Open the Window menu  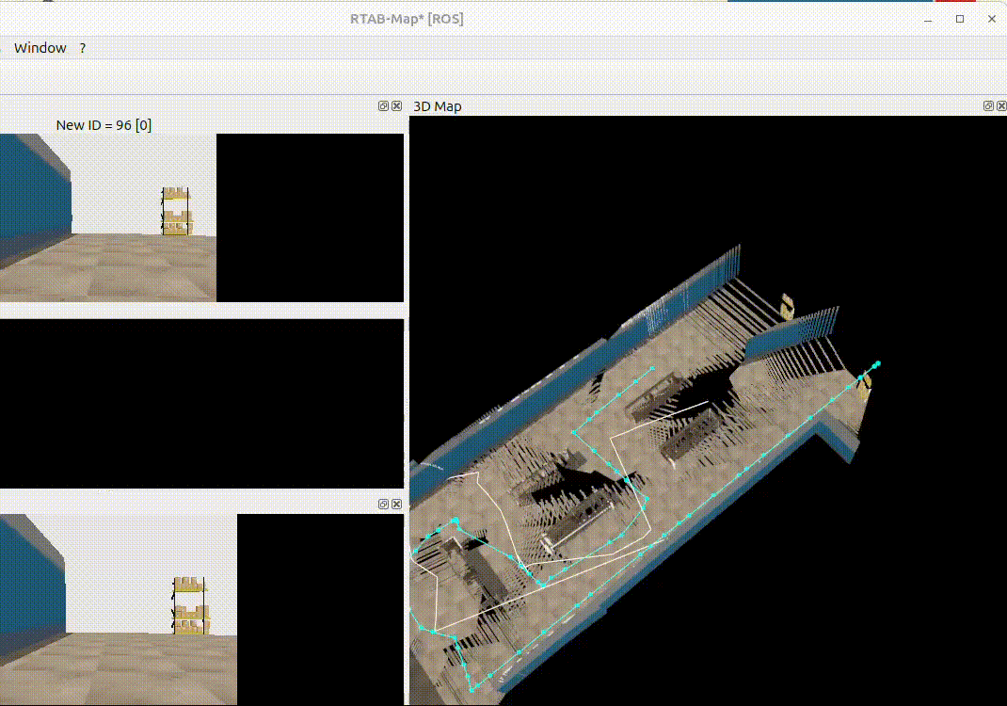(x=40, y=48)
